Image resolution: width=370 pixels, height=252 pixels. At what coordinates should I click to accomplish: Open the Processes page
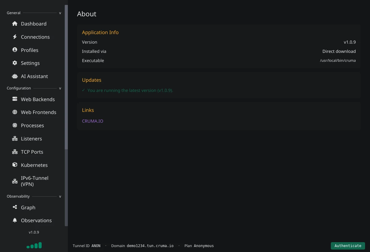coord(32,125)
